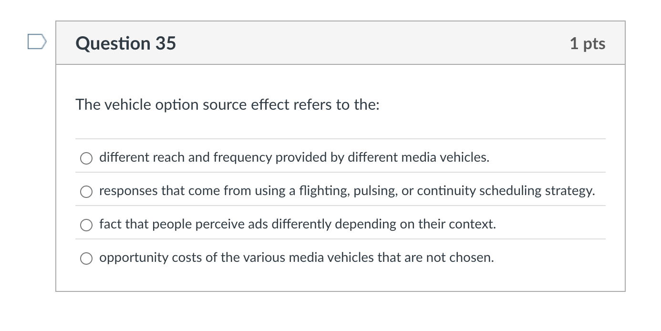Click the unselected circle next to the last option

(x=86, y=259)
